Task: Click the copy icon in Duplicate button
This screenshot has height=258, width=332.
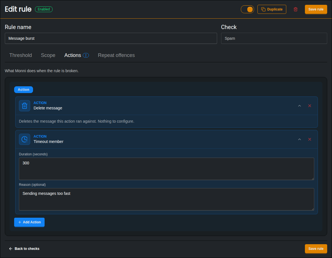Action: pos(263,9)
